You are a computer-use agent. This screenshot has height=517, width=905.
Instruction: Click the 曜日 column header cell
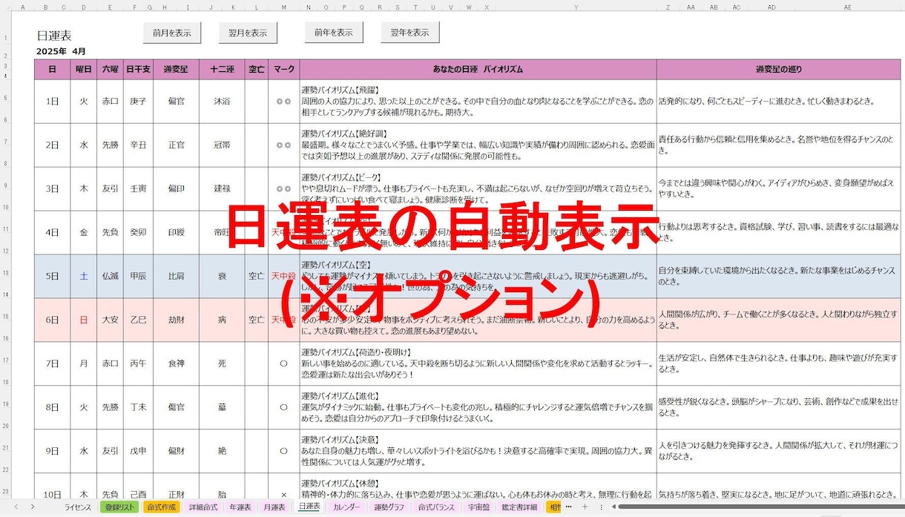coord(84,70)
